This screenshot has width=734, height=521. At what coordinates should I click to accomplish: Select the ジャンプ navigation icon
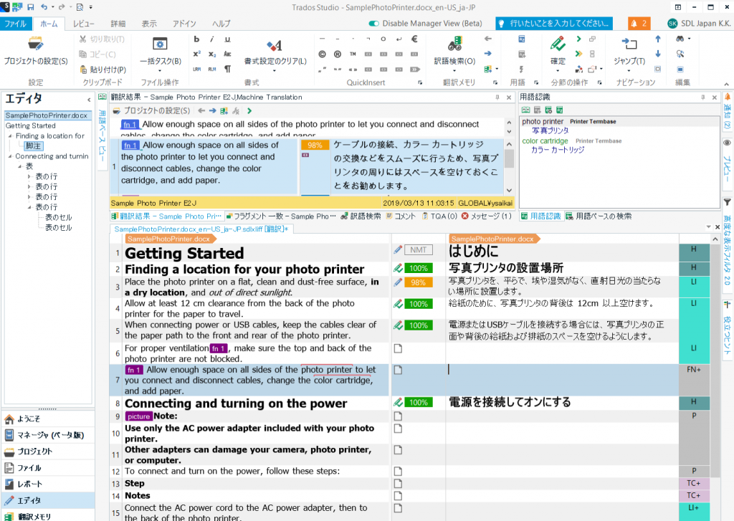click(629, 43)
